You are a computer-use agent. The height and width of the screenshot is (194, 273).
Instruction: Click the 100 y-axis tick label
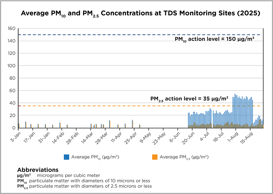tap(12, 66)
